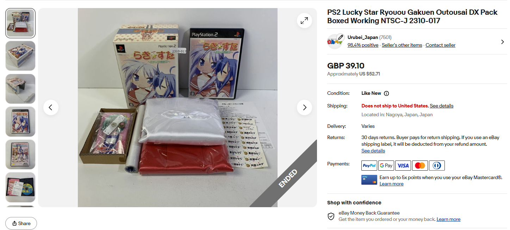Open the seller details chevron arrow

[x=502, y=42]
